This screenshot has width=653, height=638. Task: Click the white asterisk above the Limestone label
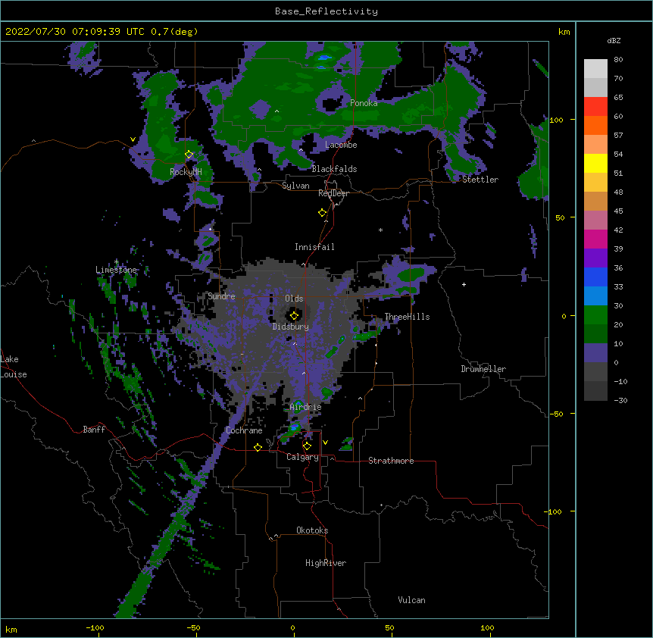click(x=116, y=262)
